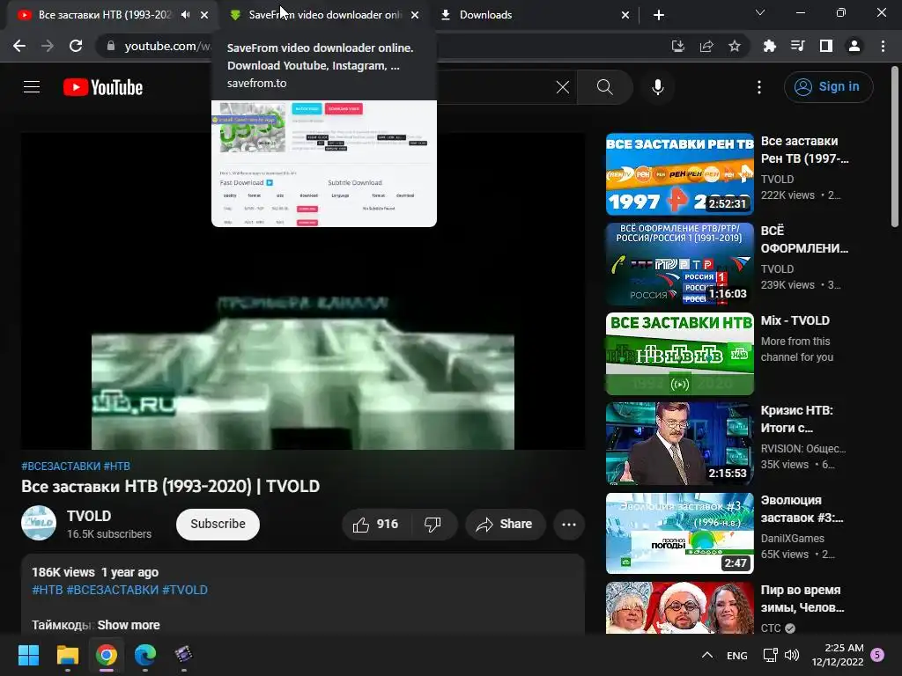Click the browser back arrow
Image resolution: width=902 pixels, height=676 pixels.
pos(19,46)
